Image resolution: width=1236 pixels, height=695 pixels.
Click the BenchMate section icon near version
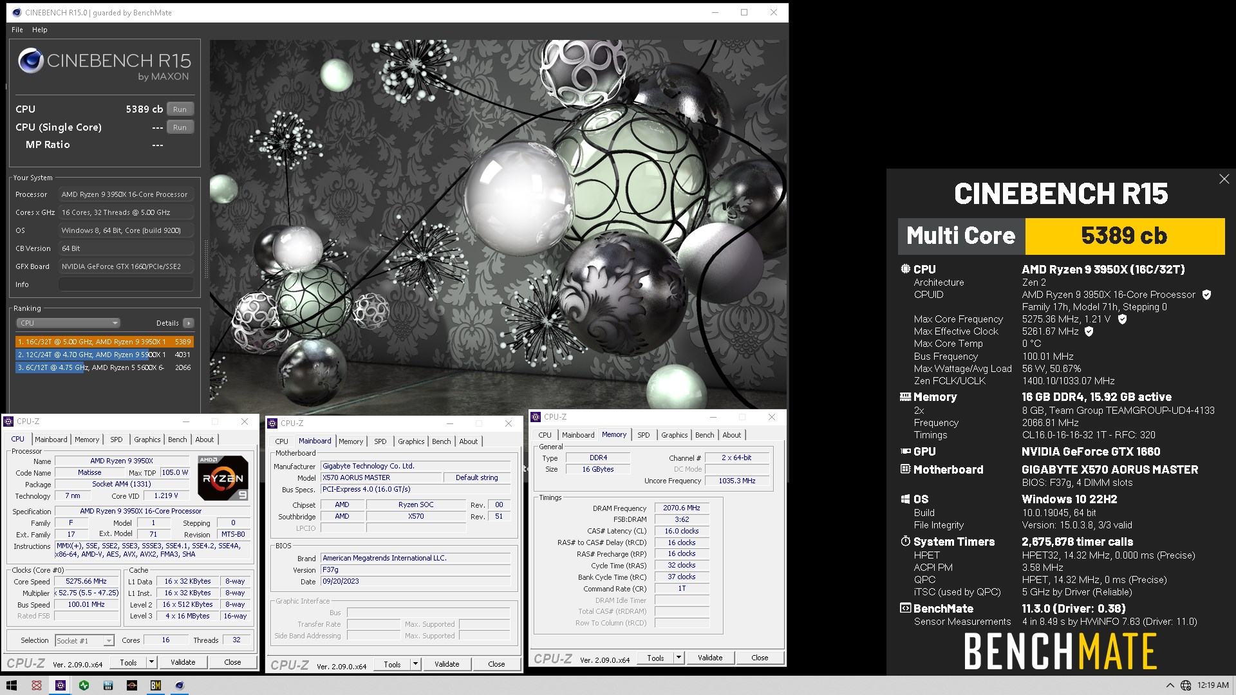(905, 608)
